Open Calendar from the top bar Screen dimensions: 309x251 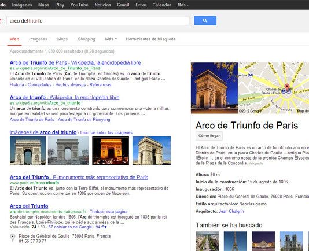tap(161, 5)
